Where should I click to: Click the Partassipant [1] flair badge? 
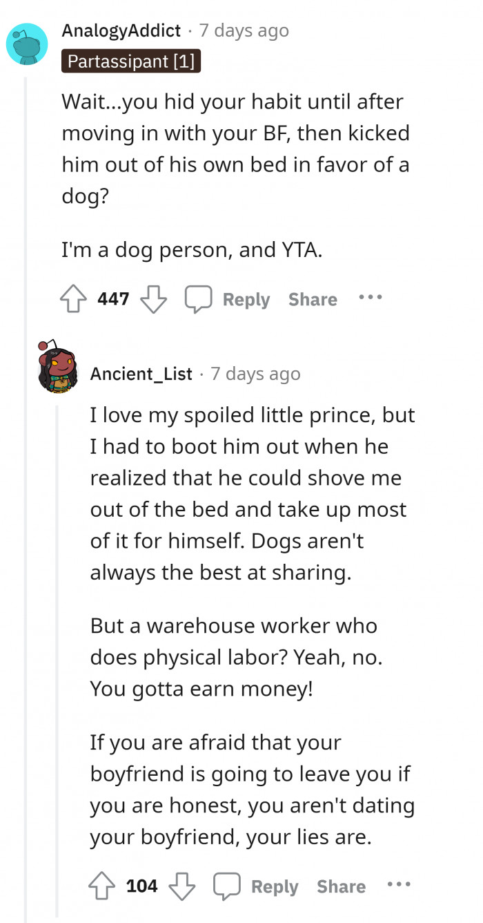point(131,62)
